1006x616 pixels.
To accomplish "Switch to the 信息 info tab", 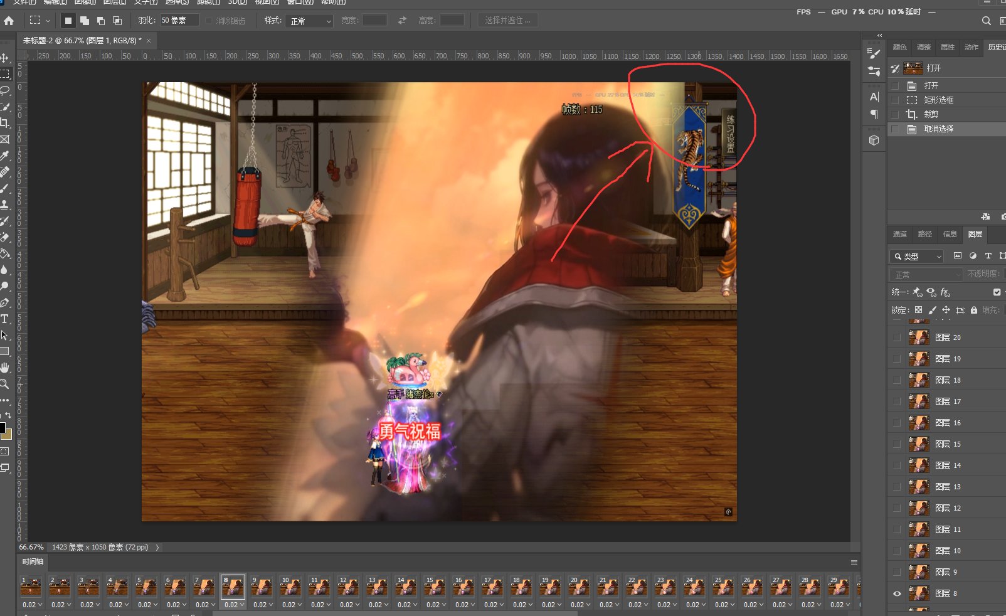I will pyautogui.click(x=950, y=234).
